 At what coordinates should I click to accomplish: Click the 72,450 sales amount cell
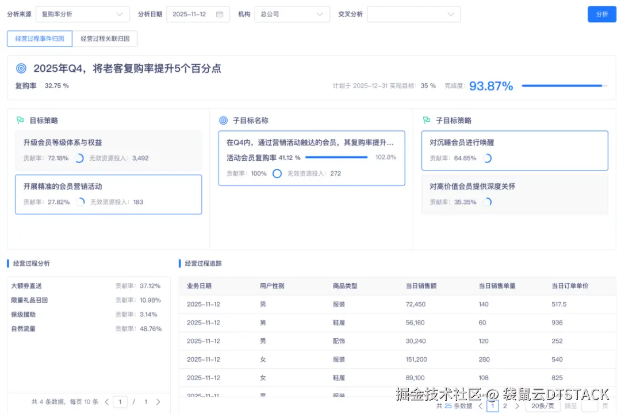pyautogui.click(x=416, y=304)
